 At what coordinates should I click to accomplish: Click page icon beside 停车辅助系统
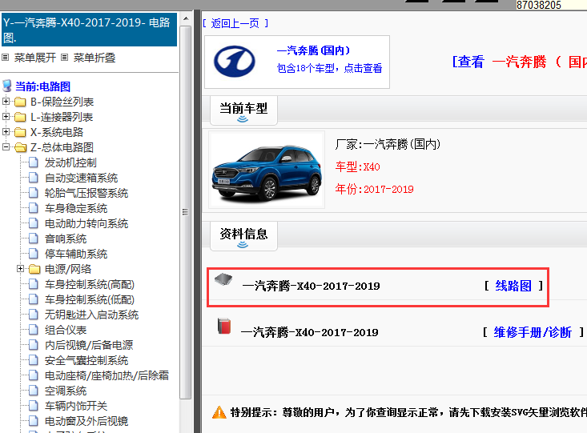34,254
